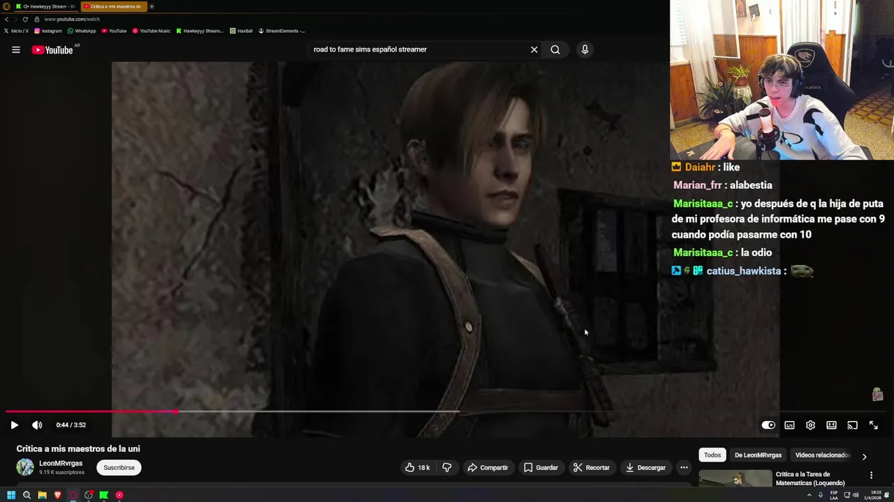This screenshot has width=894, height=502.
Task: Clear the search box with the X
Action: click(534, 50)
